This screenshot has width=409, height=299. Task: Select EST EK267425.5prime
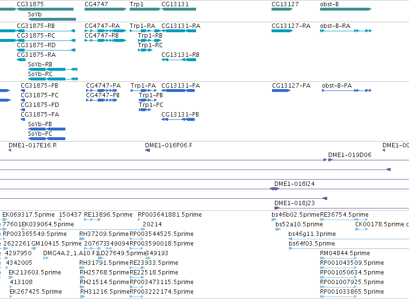[x=11, y=297]
